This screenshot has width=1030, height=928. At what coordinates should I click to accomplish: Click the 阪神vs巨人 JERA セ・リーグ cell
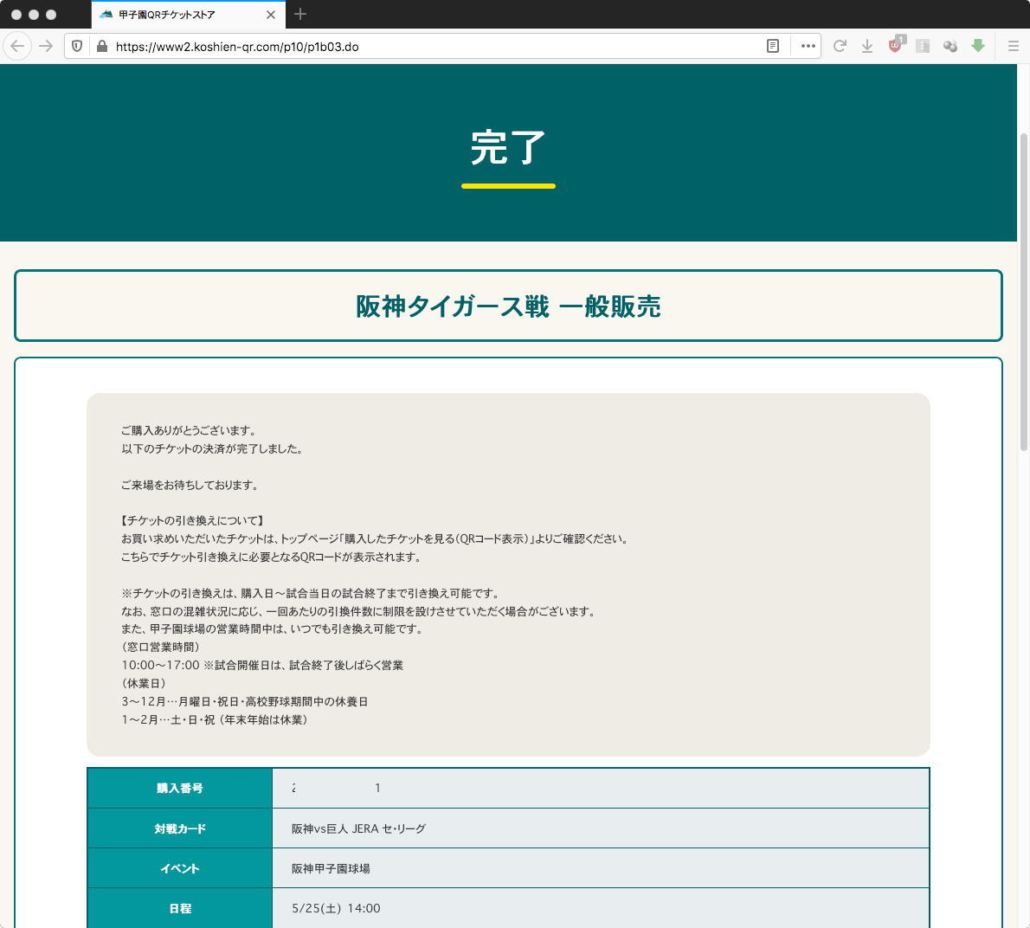(601, 828)
